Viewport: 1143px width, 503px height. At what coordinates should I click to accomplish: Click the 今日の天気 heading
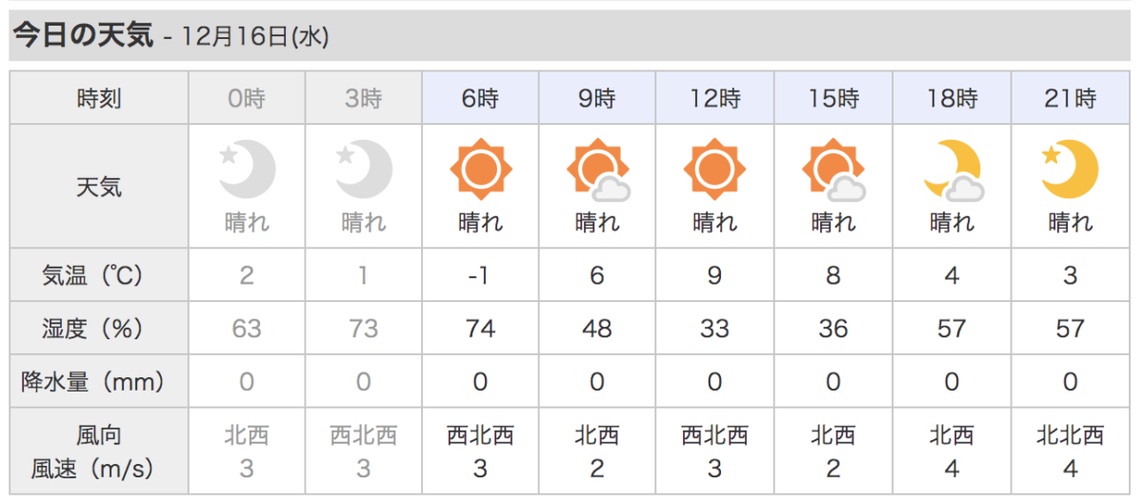82,35
